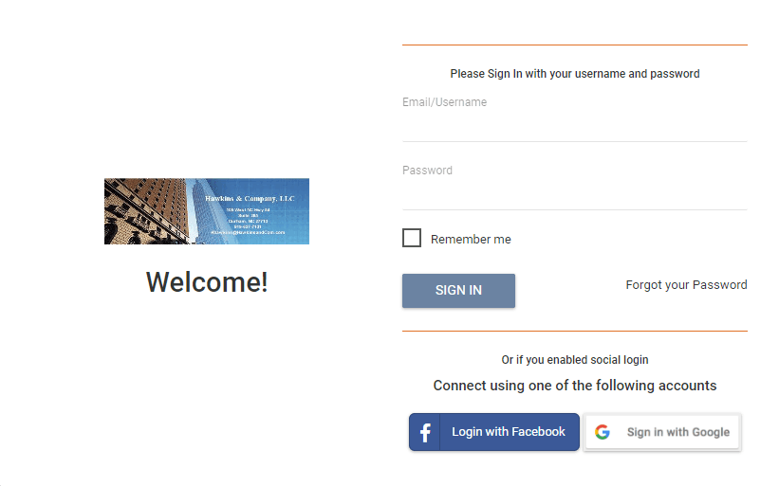
Task: Click the Email/Username field label
Action: tap(444, 102)
